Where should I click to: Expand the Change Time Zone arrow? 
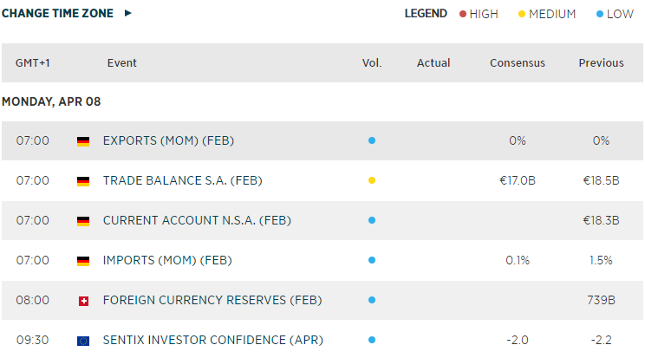128,14
